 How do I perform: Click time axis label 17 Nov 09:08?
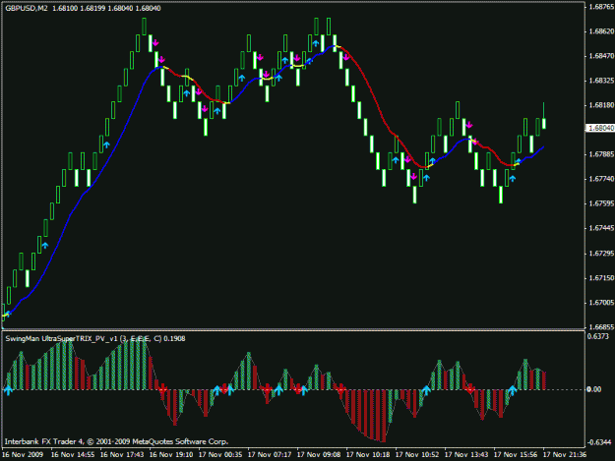(x=319, y=455)
